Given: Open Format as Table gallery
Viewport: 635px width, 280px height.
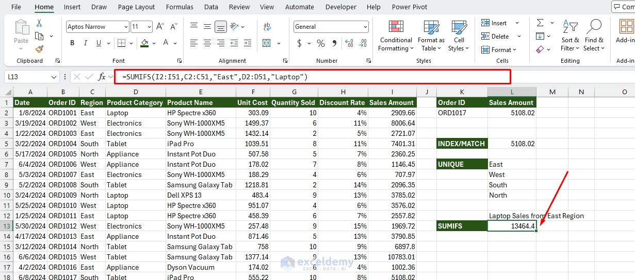Looking at the screenshot, I should tap(431, 36).
